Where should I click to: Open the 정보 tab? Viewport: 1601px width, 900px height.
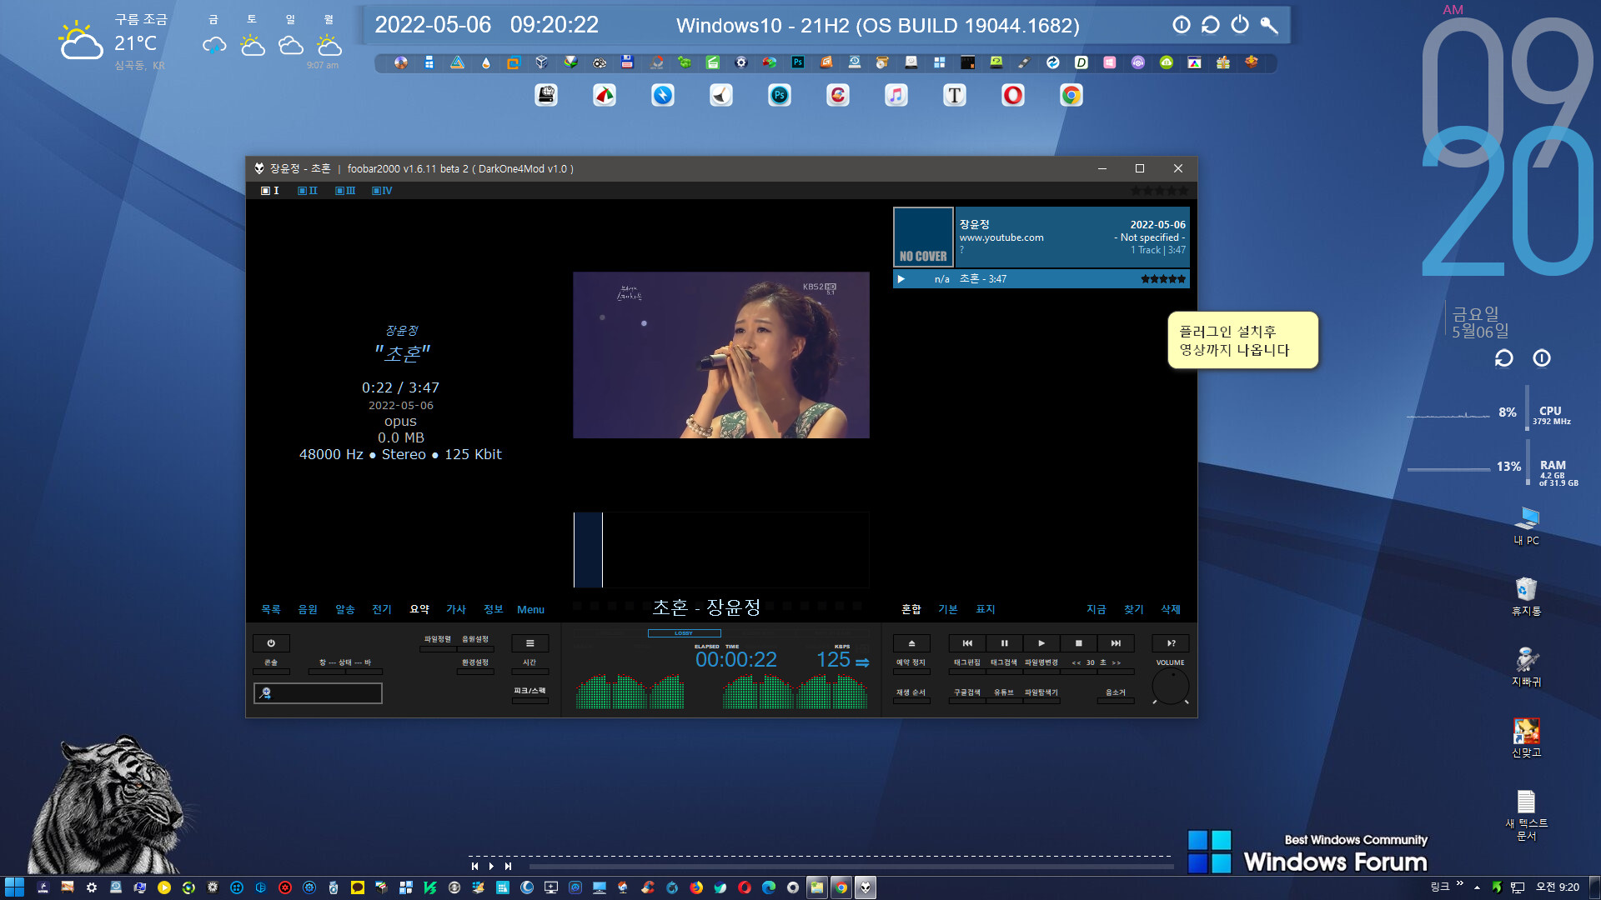pos(494,609)
